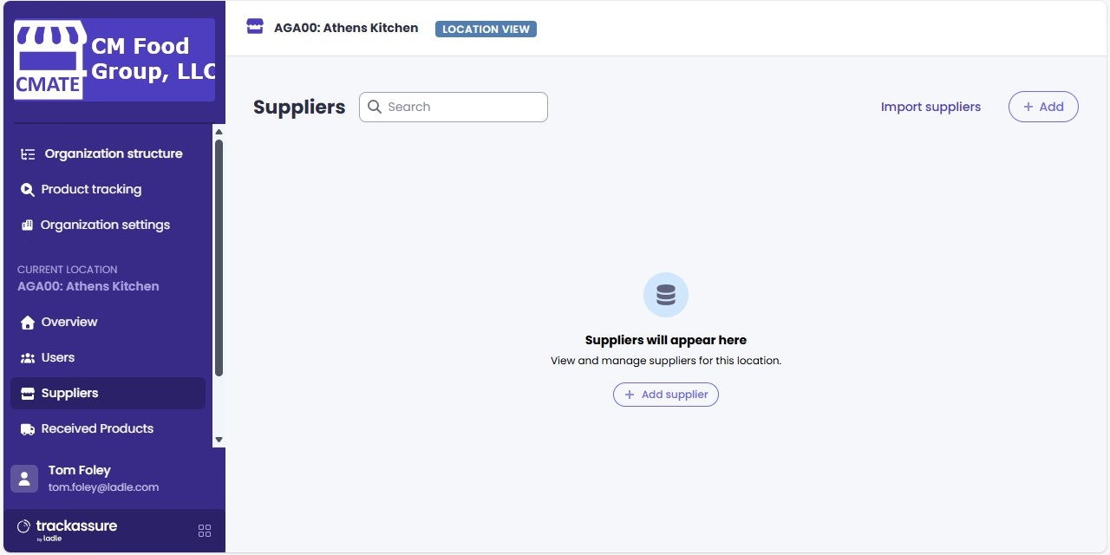Click the Add button top right

tap(1043, 107)
